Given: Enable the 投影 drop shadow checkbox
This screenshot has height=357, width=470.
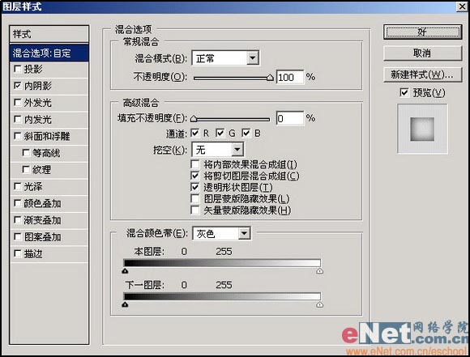Looking at the screenshot, I should pyautogui.click(x=18, y=69).
